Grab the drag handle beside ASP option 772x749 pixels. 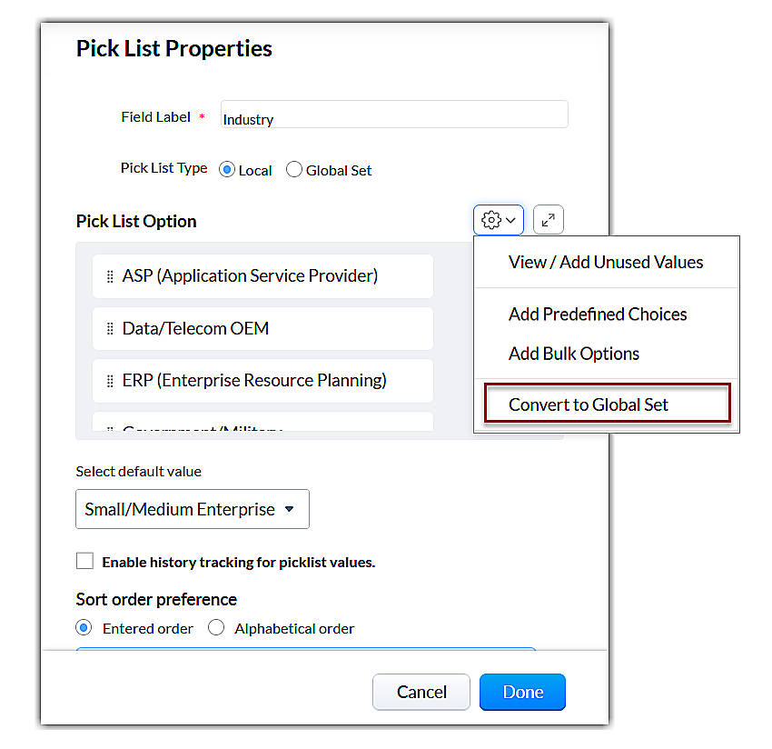[x=110, y=276]
